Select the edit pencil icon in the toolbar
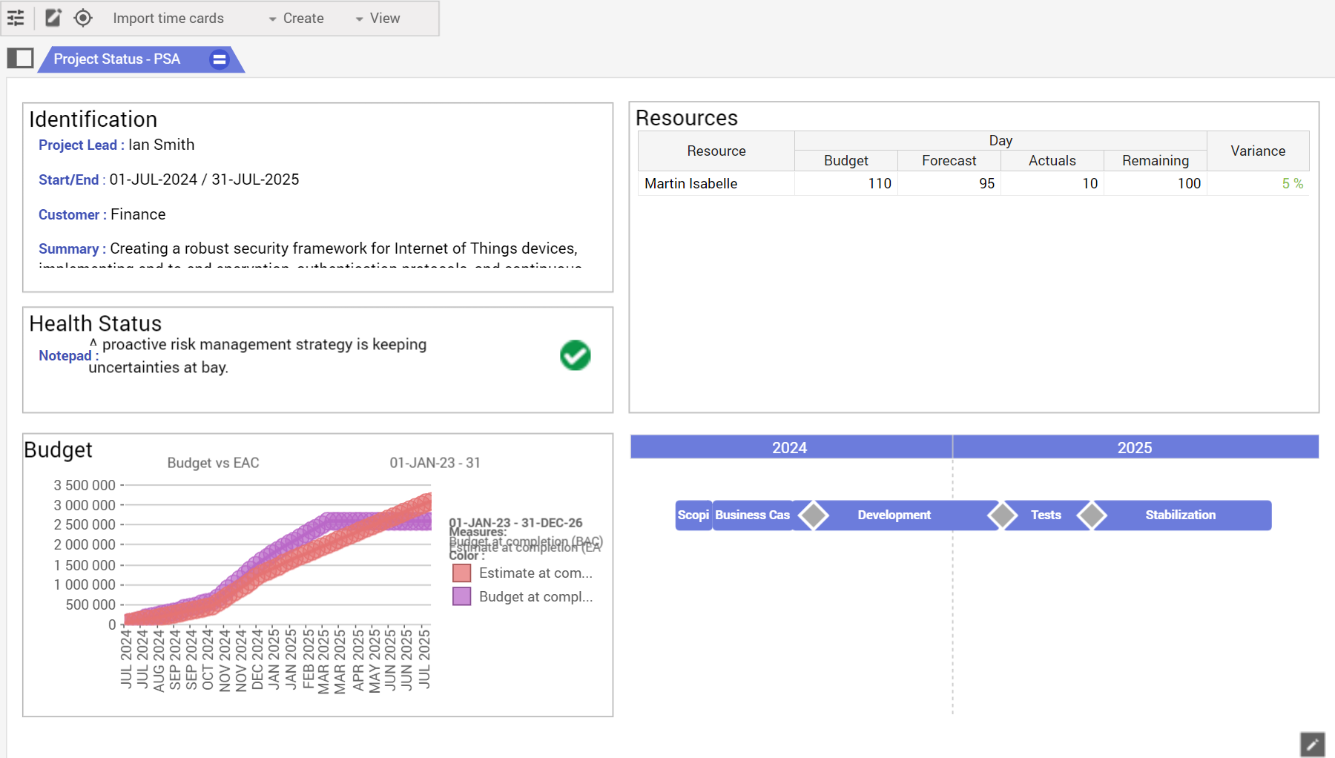This screenshot has height=758, width=1335. click(52, 18)
